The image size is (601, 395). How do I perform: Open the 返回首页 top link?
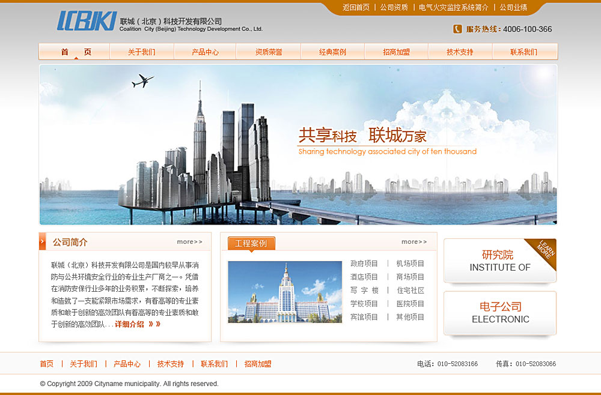356,9
